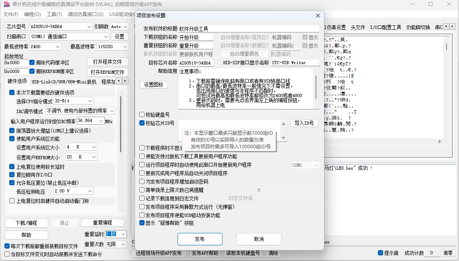Click left scroll arrow of top-right tab strip
Screen dimensions: 459x261
point(446,26)
